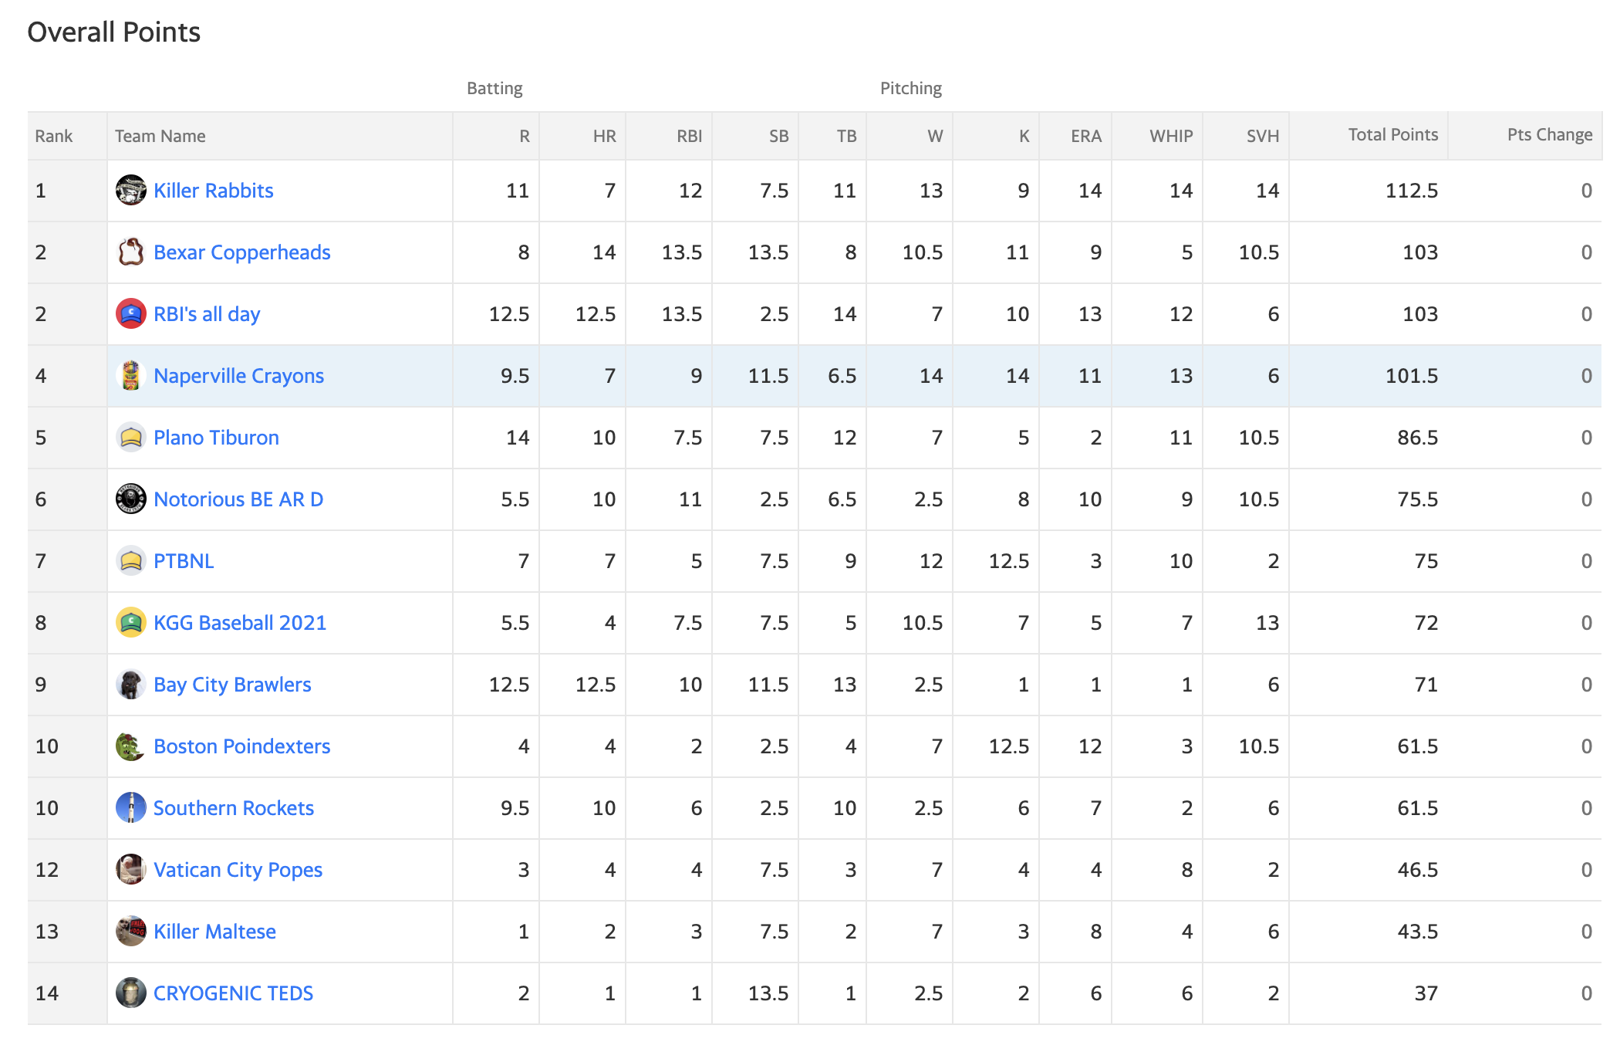
Task: Open the Killer Maltese team link
Action: click(214, 932)
